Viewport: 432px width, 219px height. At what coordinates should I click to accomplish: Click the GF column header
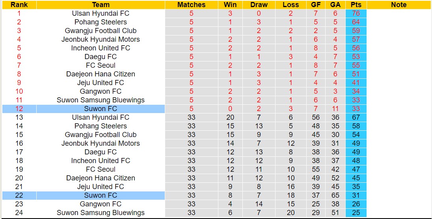[316, 5]
